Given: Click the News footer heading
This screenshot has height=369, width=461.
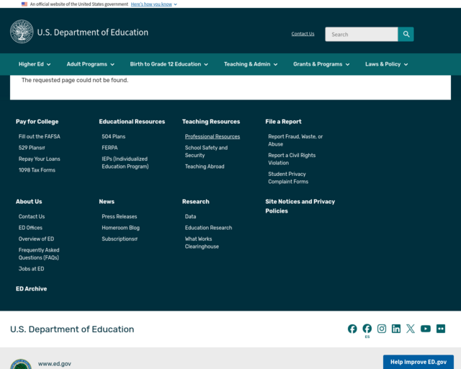Looking at the screenshot, I should click(x=107, y=202).
